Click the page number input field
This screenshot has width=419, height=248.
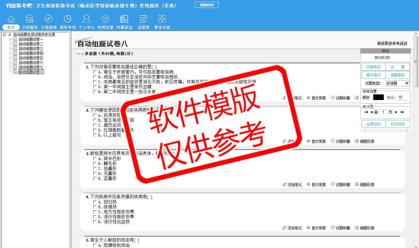383,112
